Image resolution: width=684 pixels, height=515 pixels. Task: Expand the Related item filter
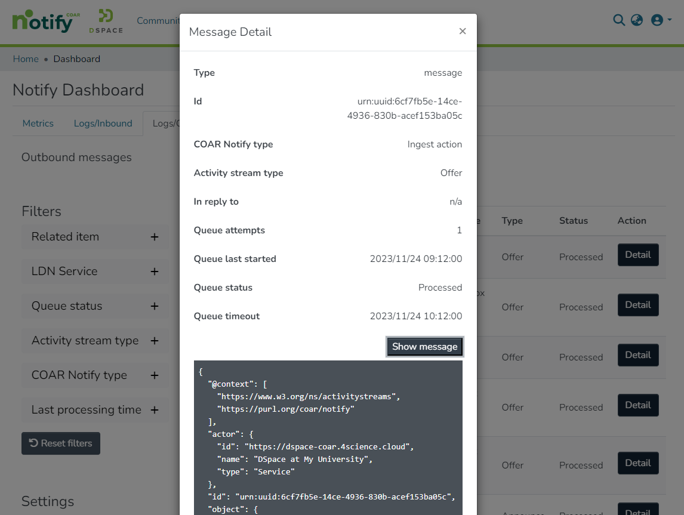tap(154, 237)
